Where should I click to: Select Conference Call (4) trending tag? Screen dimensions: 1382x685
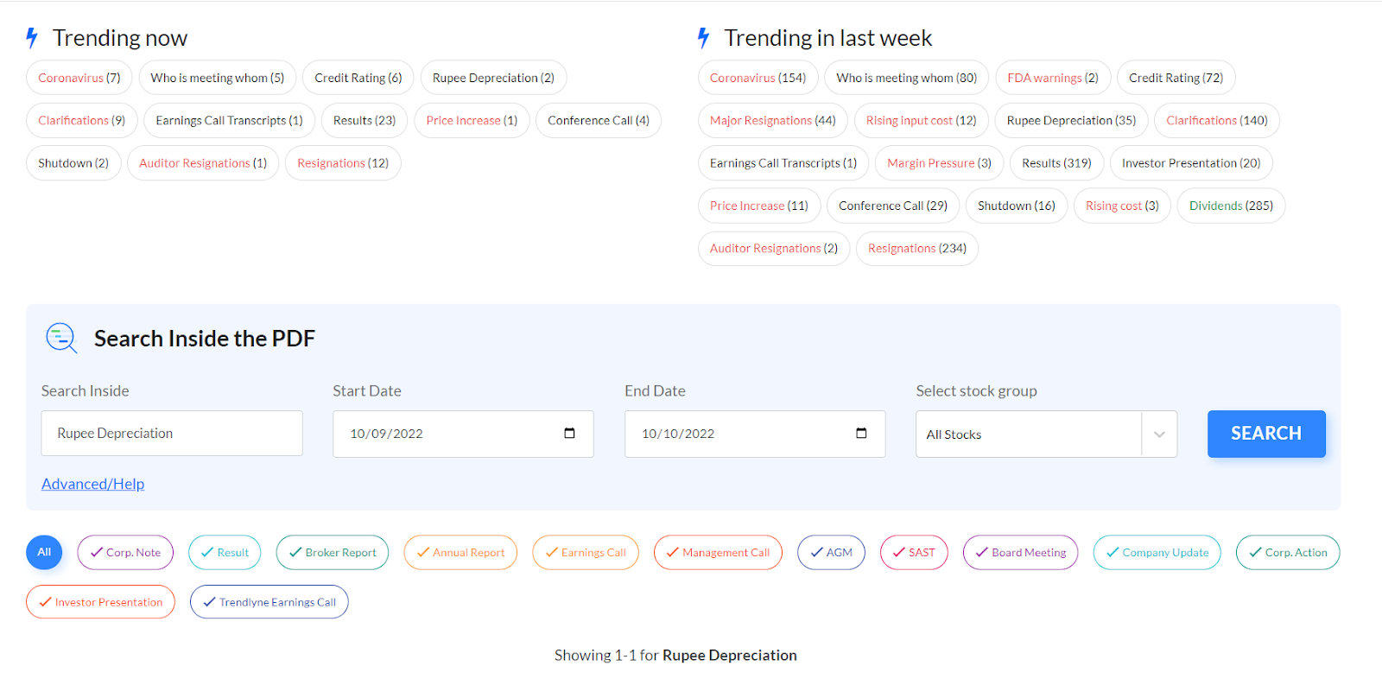pos(599,120)
